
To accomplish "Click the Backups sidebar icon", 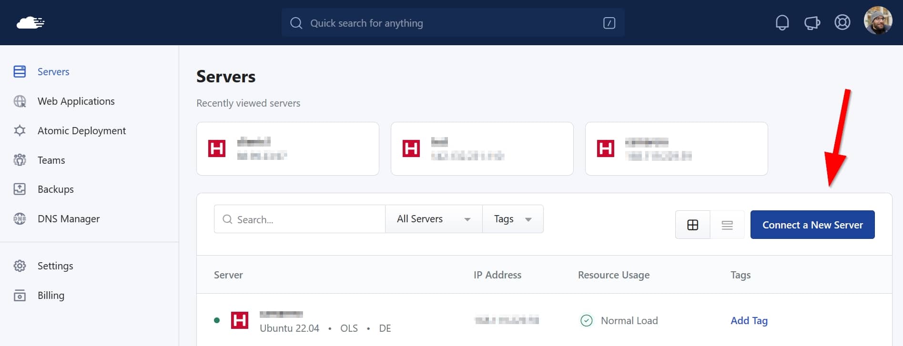I will (x=20, y=189).
